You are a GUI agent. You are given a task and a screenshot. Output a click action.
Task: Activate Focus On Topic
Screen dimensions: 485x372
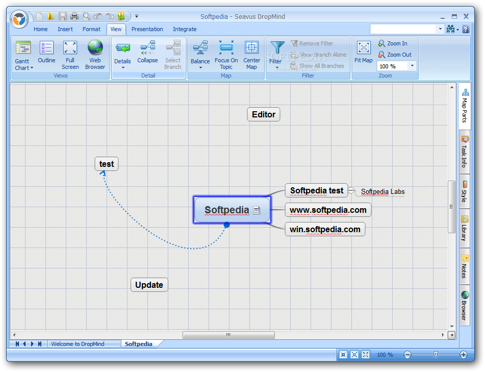click(x=226, y=55)
